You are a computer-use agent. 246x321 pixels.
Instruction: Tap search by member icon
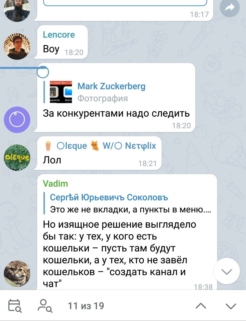tap(45, 306)
